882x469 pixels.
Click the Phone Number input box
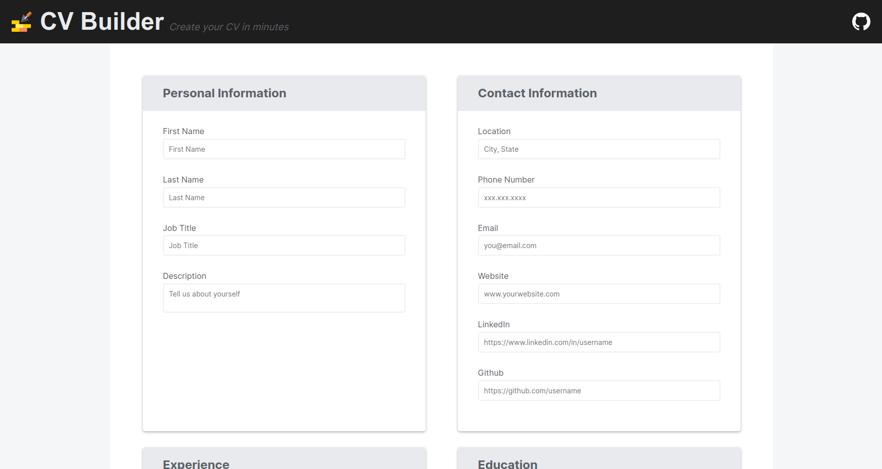click(x=599, y=198)
